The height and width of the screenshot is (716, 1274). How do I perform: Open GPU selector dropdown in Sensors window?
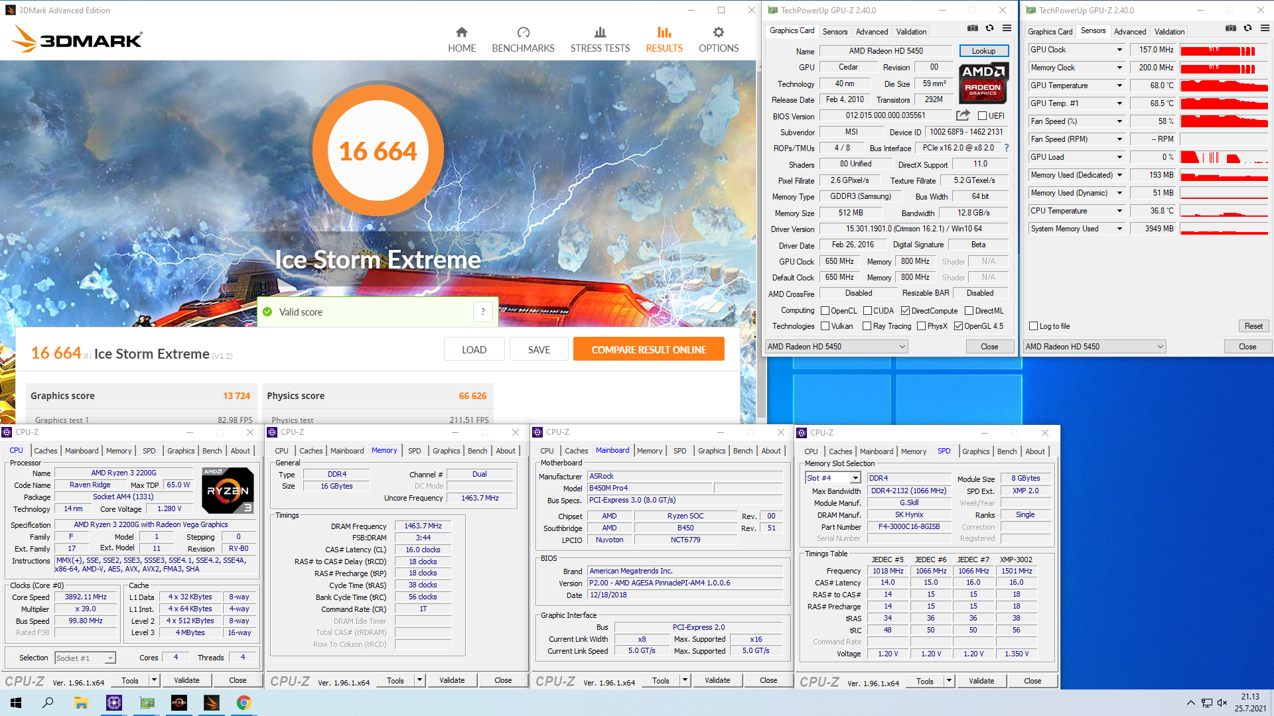click(x=1094, y=347)
